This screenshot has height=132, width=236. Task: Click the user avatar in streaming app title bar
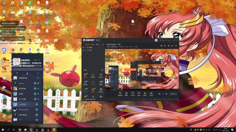point(156,40)
